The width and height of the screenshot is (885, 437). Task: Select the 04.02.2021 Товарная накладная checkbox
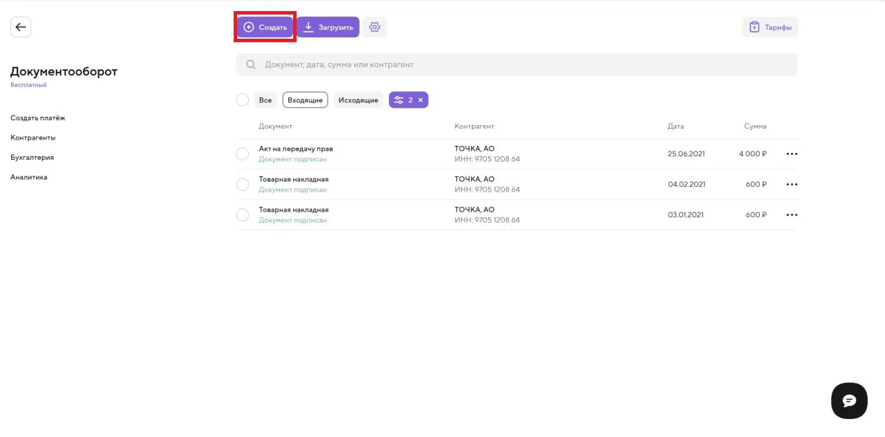[242, 185]
